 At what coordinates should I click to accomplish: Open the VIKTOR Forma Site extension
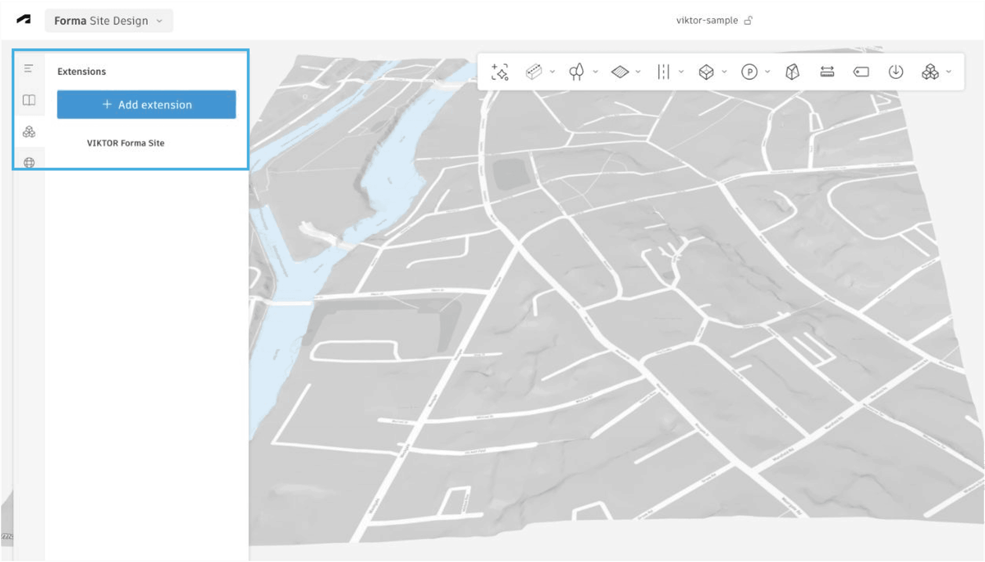pyautogui.click(x=125, y=143)
